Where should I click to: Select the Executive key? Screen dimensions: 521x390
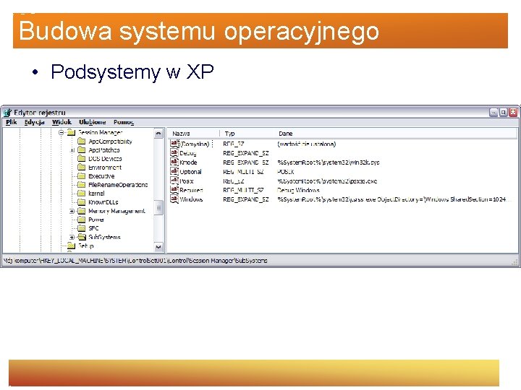point(101,176)
